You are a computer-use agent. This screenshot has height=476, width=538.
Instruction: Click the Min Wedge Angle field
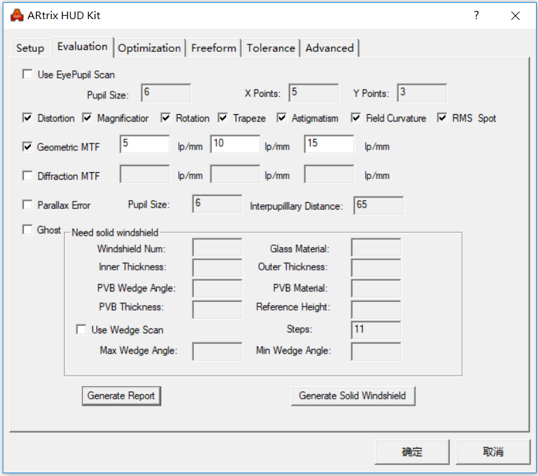(x=376, y=352)
